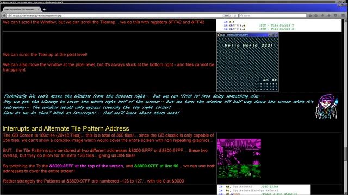Click the 'SCY - Tile Scroll Y' code comment
Image resolution: width=348 pixels, height=195 pixels.
click(276, 25)
